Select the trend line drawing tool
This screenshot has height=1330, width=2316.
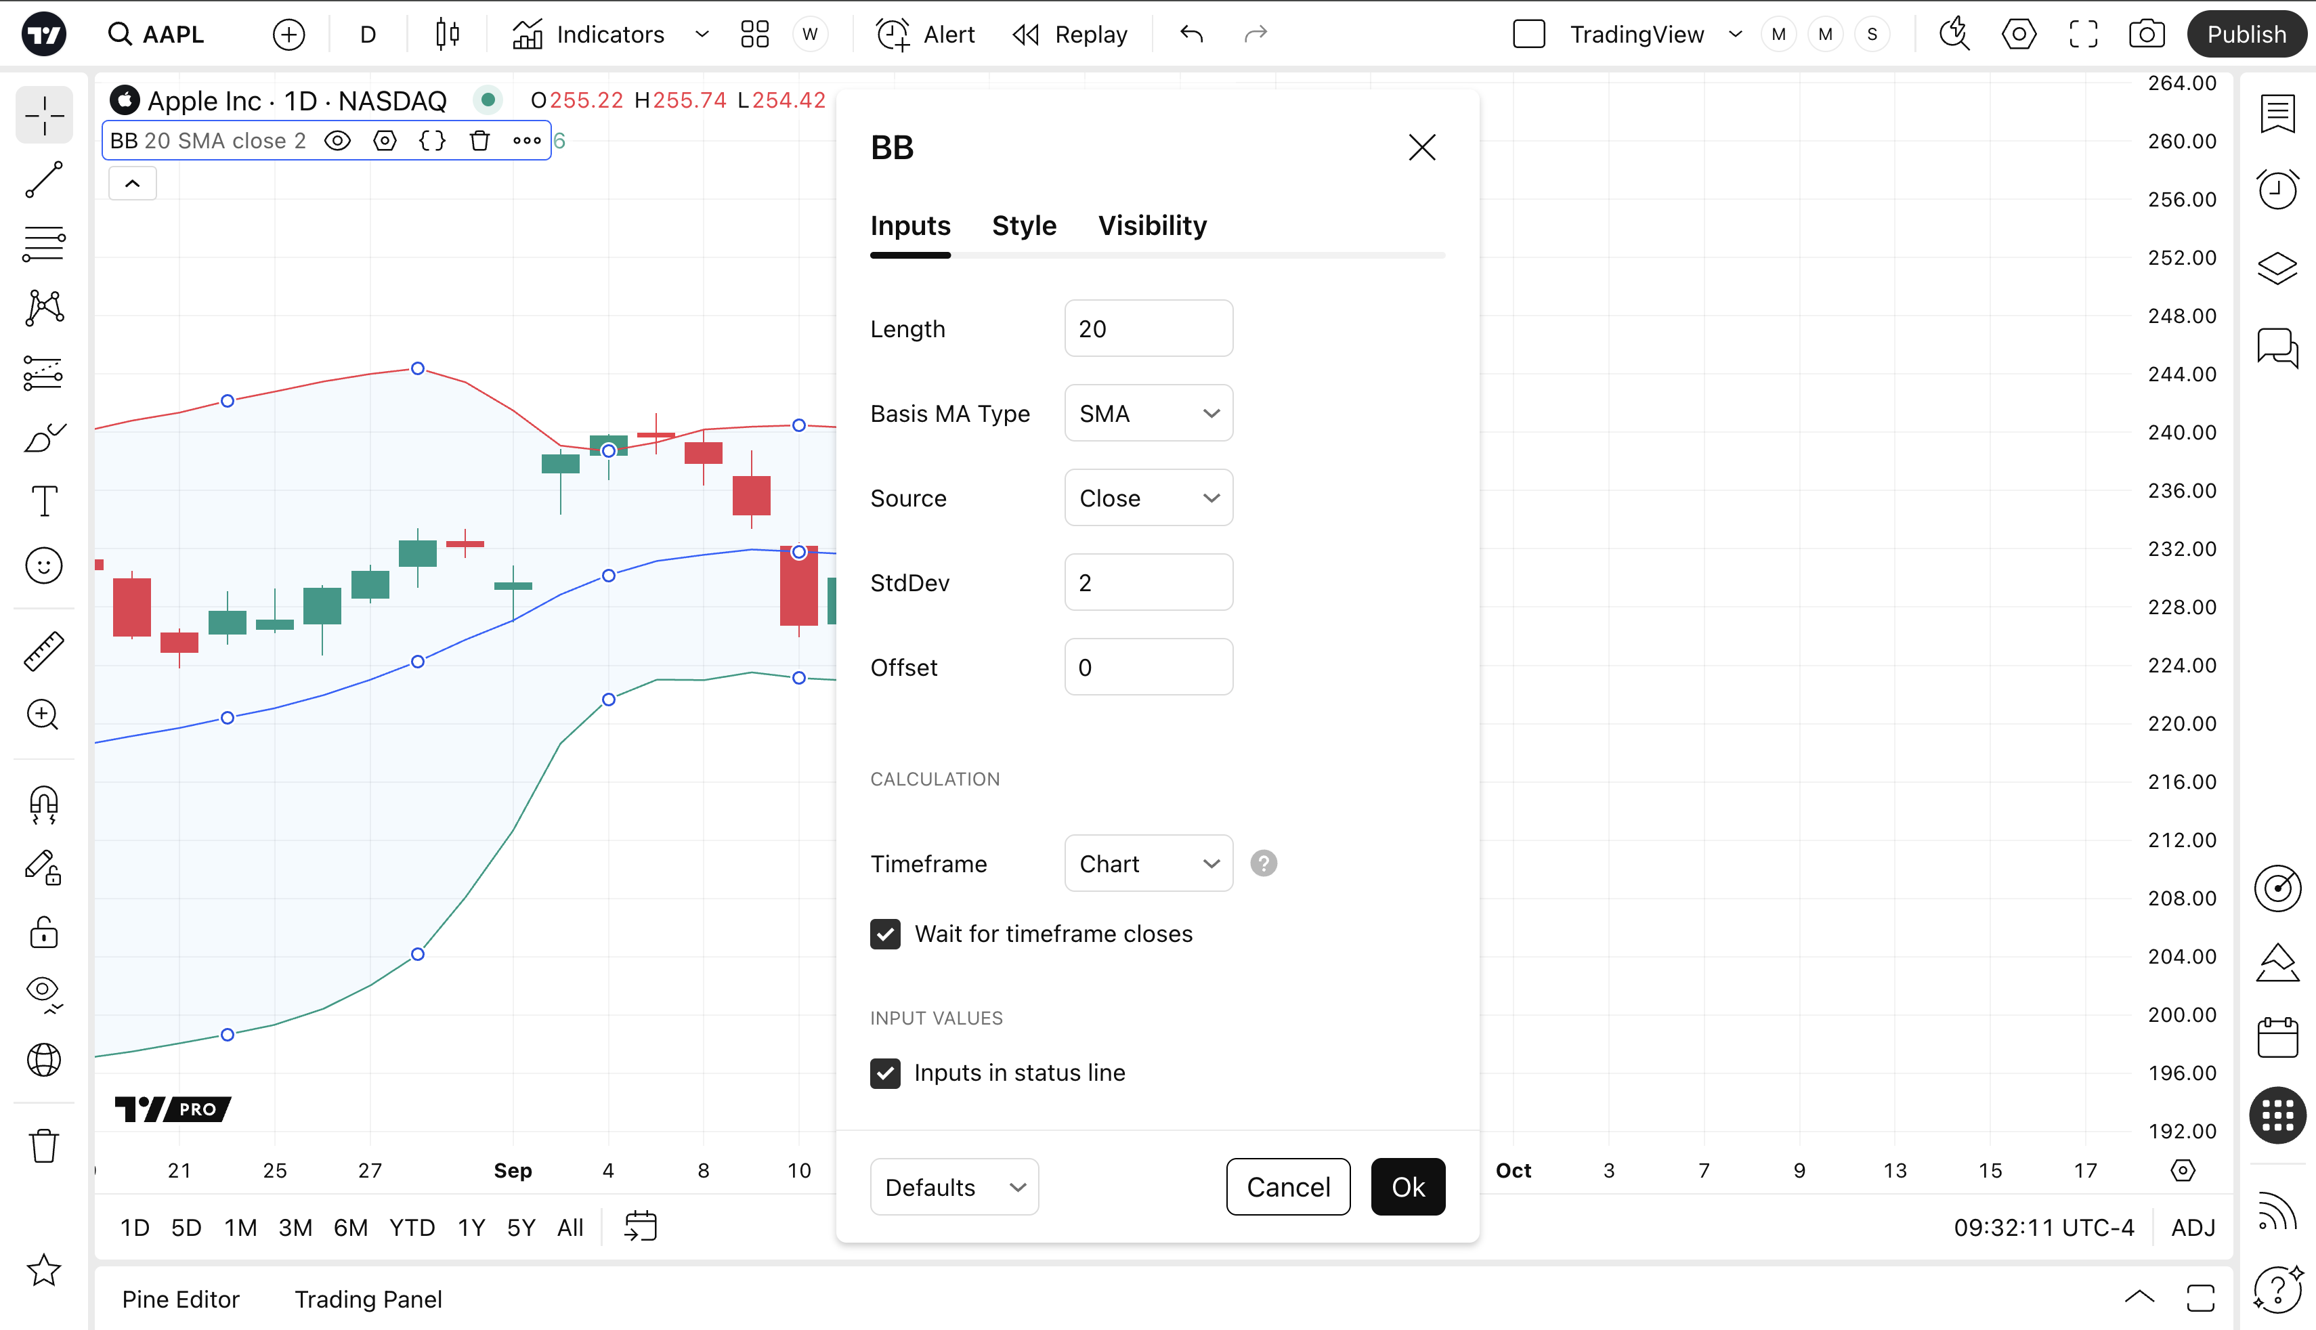click(44, 180)
